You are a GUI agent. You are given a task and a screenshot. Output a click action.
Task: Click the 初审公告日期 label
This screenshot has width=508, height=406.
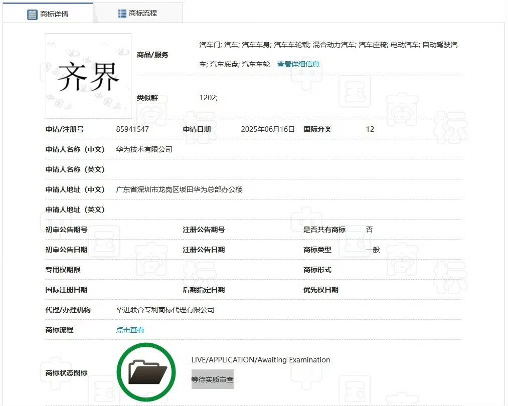(x=66, y=250)
